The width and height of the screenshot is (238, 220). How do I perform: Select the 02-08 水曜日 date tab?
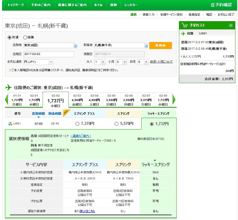(163, 100)
